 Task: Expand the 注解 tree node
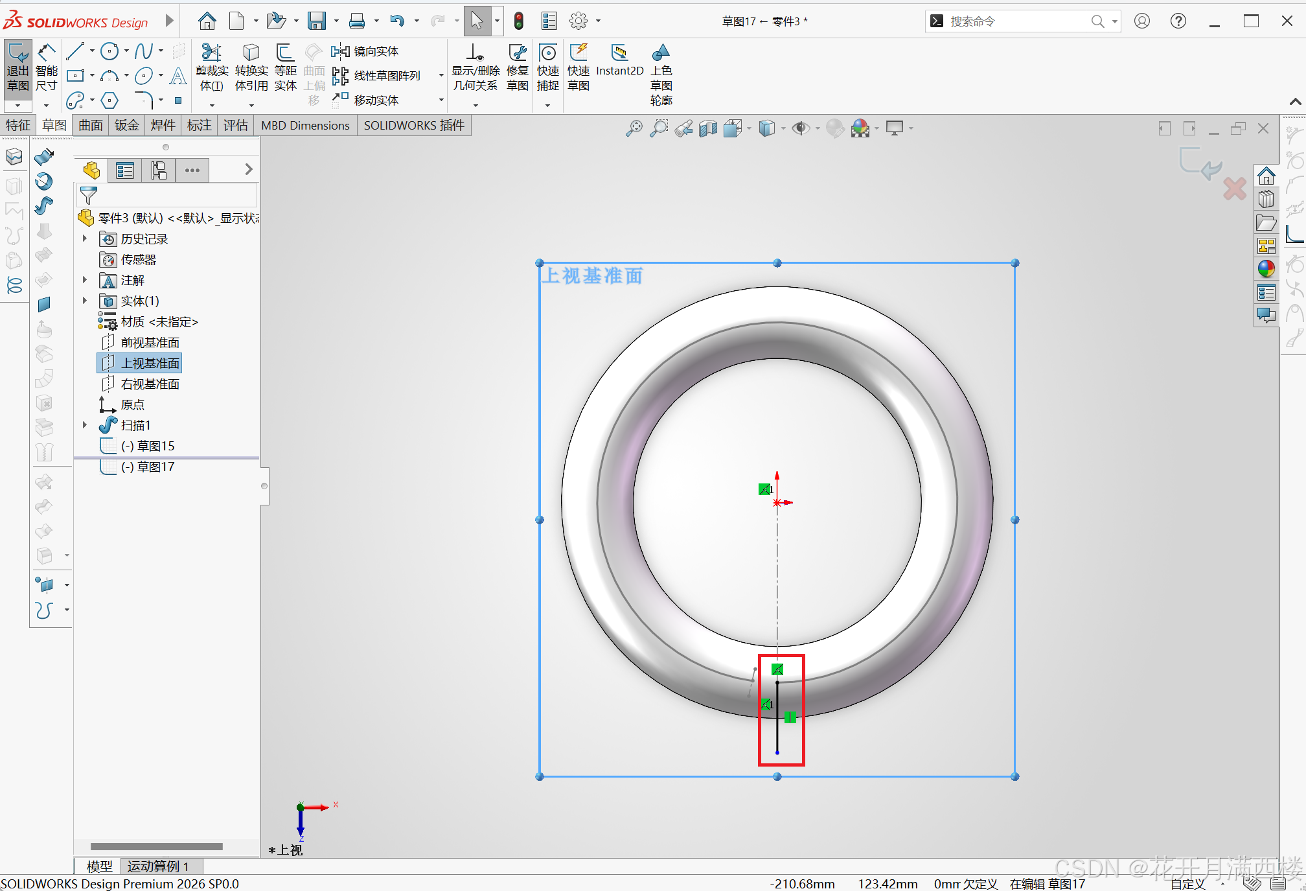coord(85,280)
